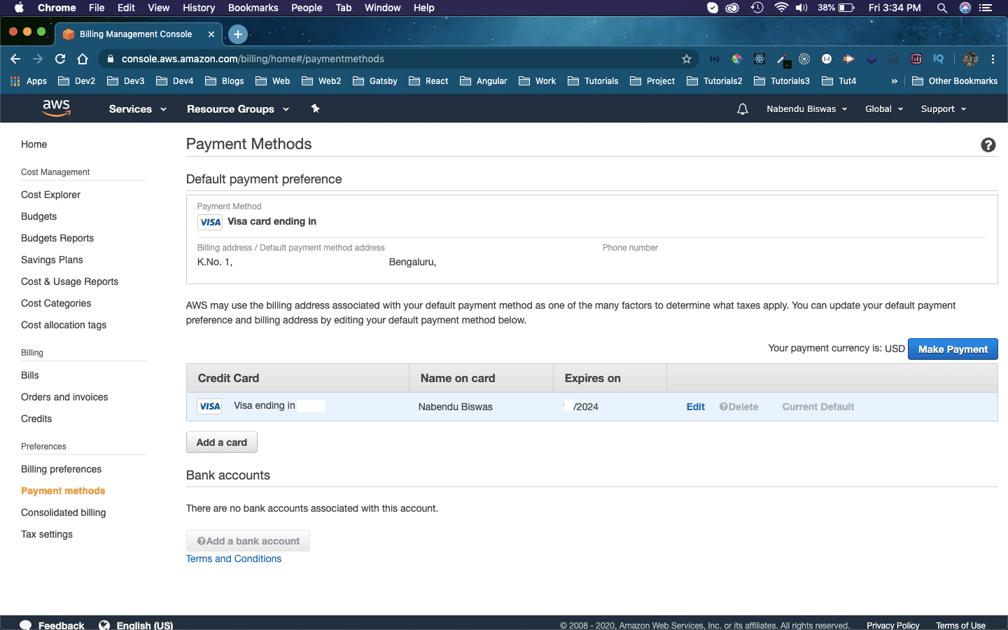
Task: Click the Feedback button in the footer
Action: coord(52,625)
